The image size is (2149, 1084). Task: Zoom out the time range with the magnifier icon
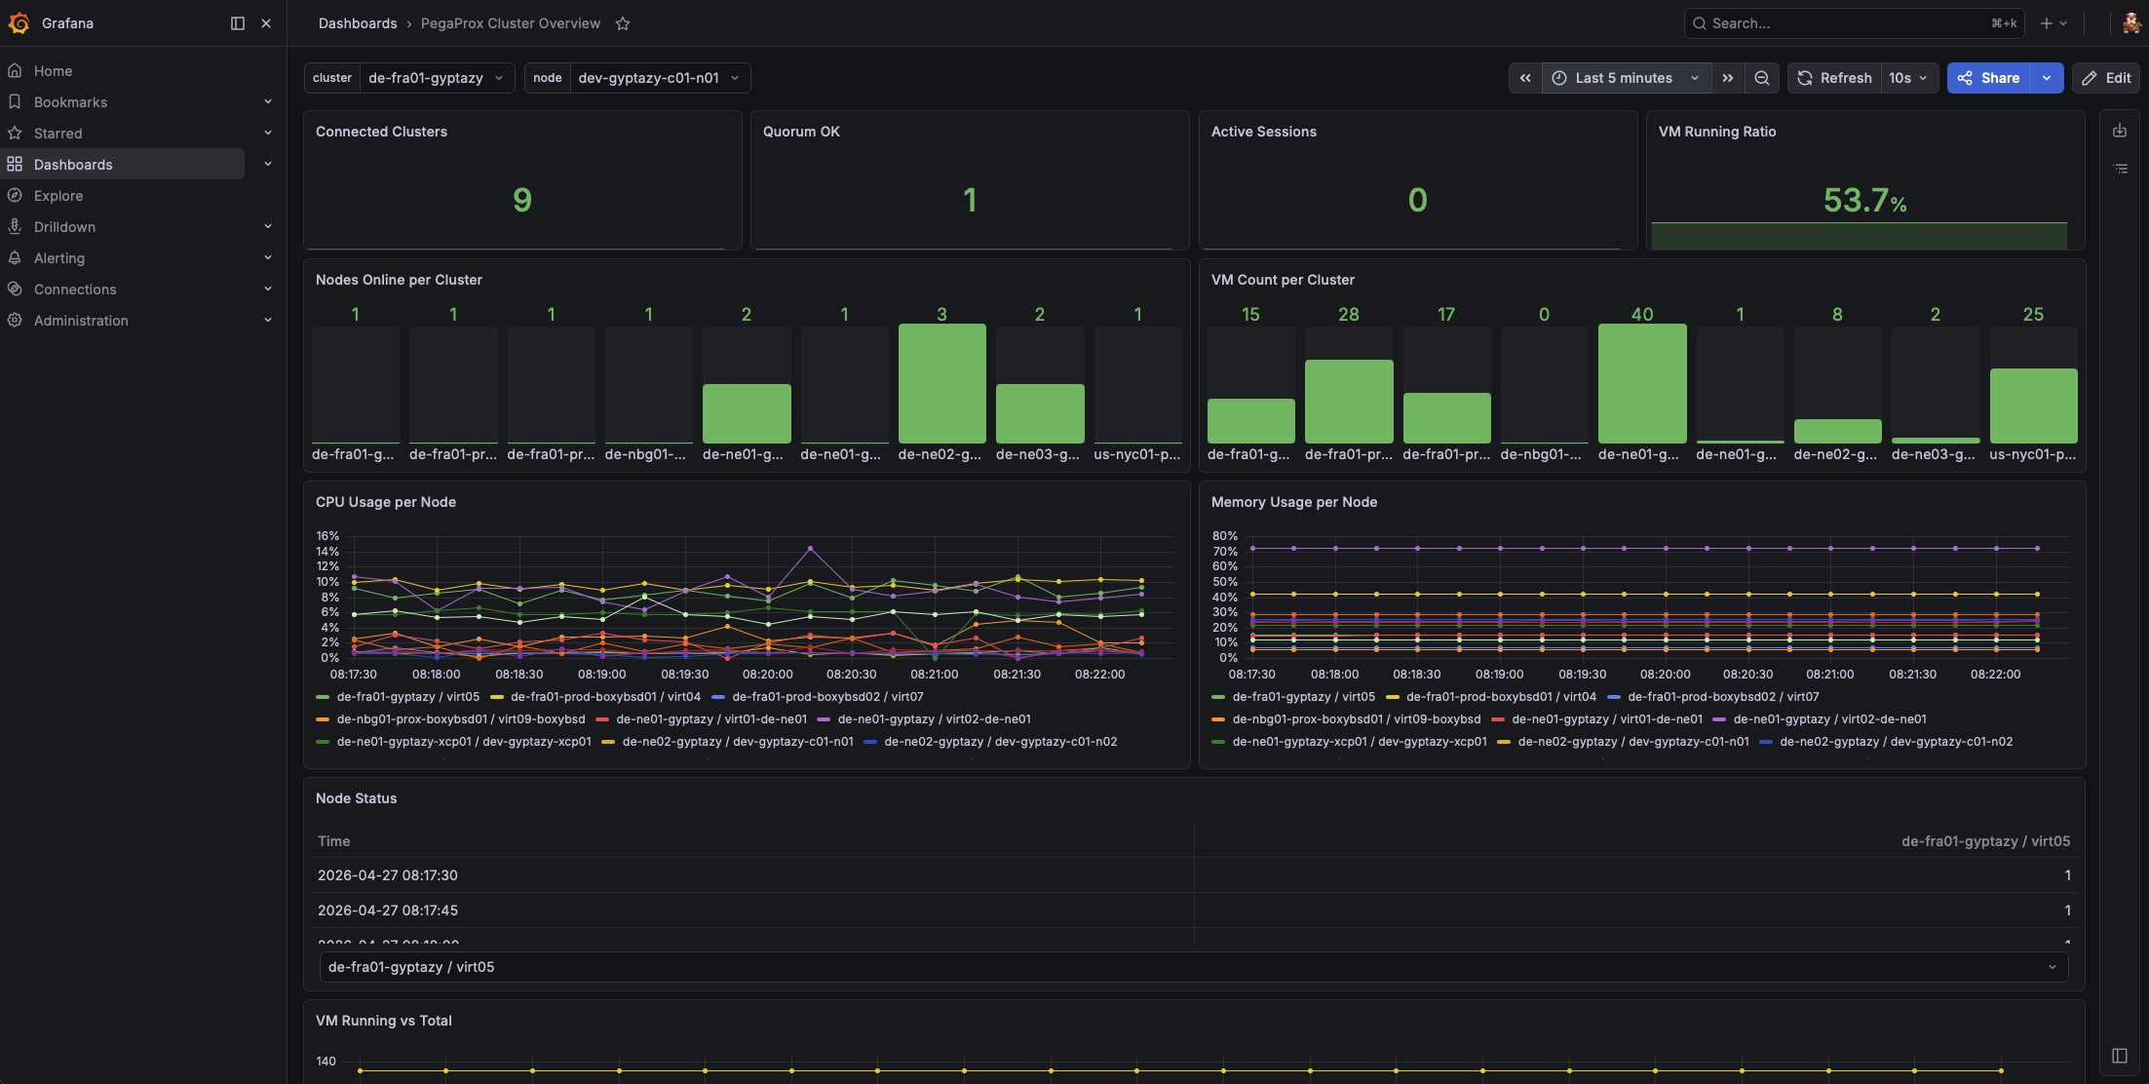click(1762, 78)
